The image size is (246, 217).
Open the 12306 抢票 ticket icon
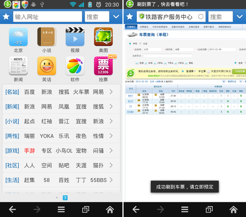(x=103, y=66)
